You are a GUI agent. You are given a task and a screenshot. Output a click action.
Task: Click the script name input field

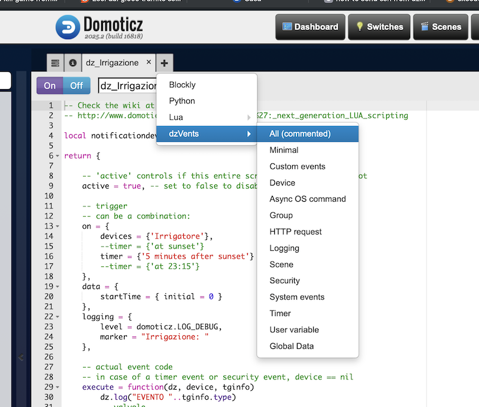coord(127,86)
